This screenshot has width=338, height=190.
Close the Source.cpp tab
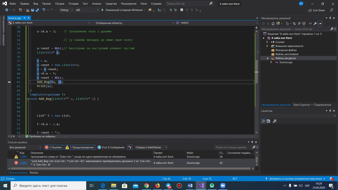[x=29, y=18]
